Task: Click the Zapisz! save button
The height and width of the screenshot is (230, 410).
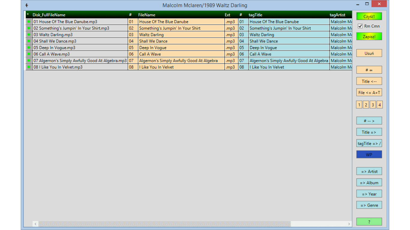Action: pos(369,37)
